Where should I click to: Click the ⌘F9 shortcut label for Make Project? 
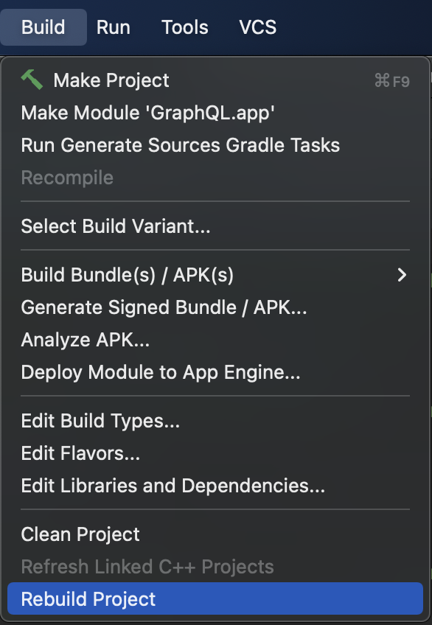click(x=392, y=81)
